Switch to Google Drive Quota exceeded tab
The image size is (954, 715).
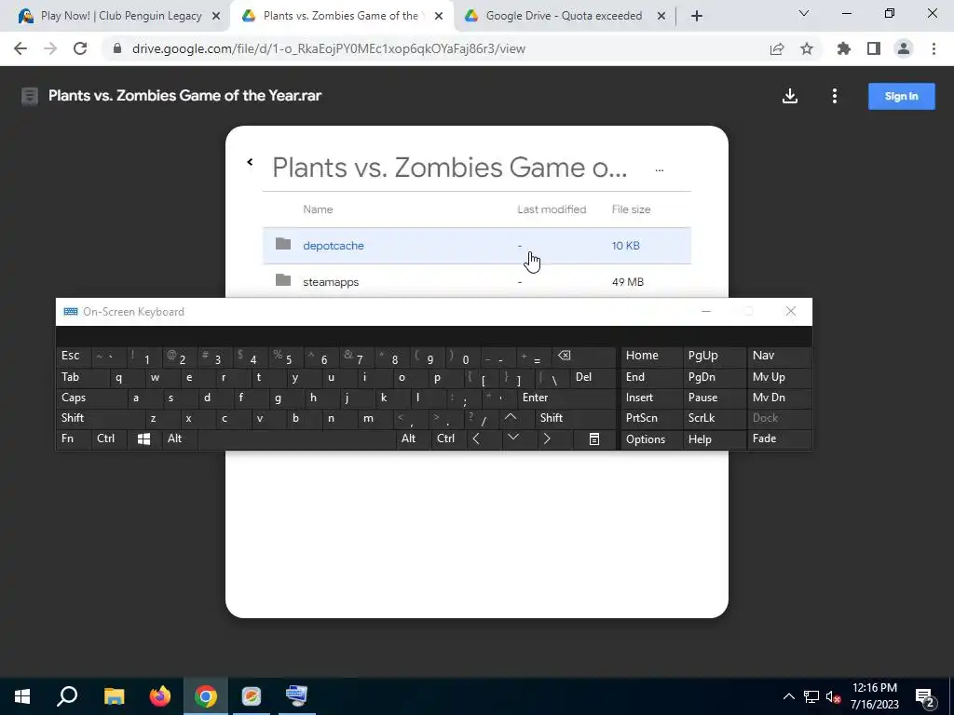(x=564, y=16)
